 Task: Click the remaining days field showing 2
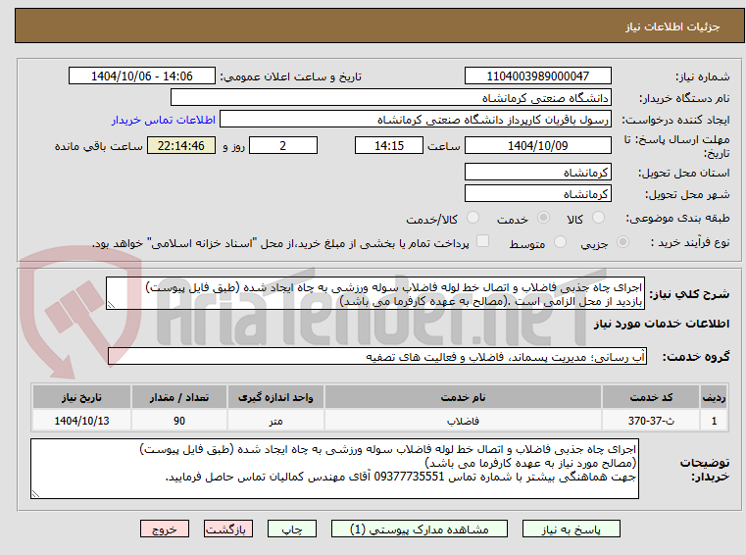(283, 145)
